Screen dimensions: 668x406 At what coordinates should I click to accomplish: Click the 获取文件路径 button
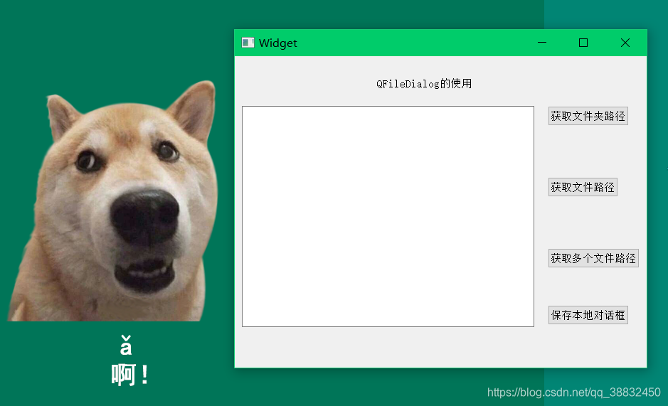coord(583,187)
